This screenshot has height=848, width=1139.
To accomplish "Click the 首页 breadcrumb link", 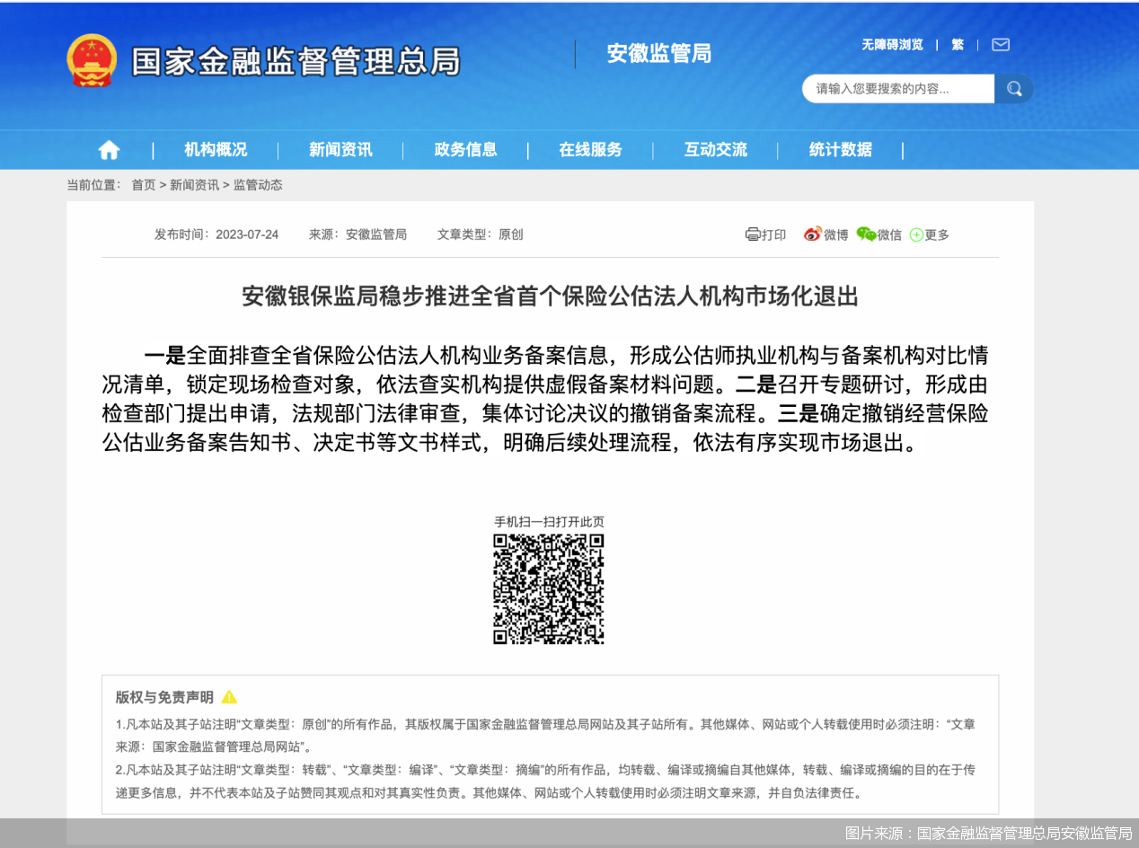I will tap(143, 184).
